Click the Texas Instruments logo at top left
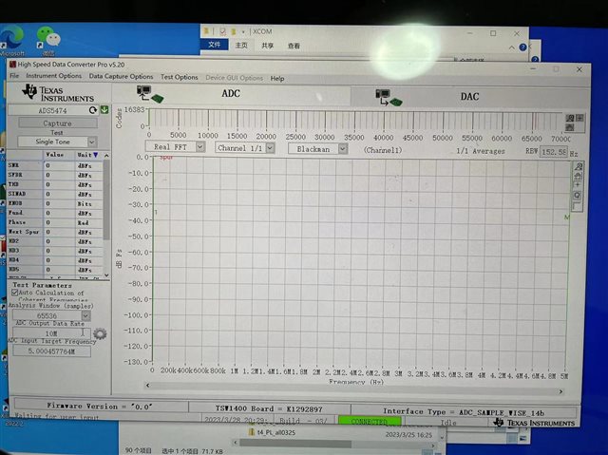The image size is (608, 455). click(x=58, y=93)
